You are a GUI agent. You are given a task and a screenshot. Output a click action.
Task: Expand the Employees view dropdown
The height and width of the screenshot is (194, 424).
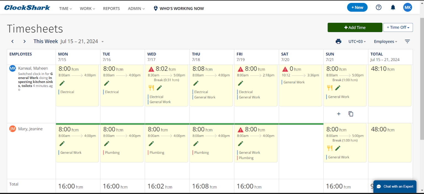pos(385,41)
